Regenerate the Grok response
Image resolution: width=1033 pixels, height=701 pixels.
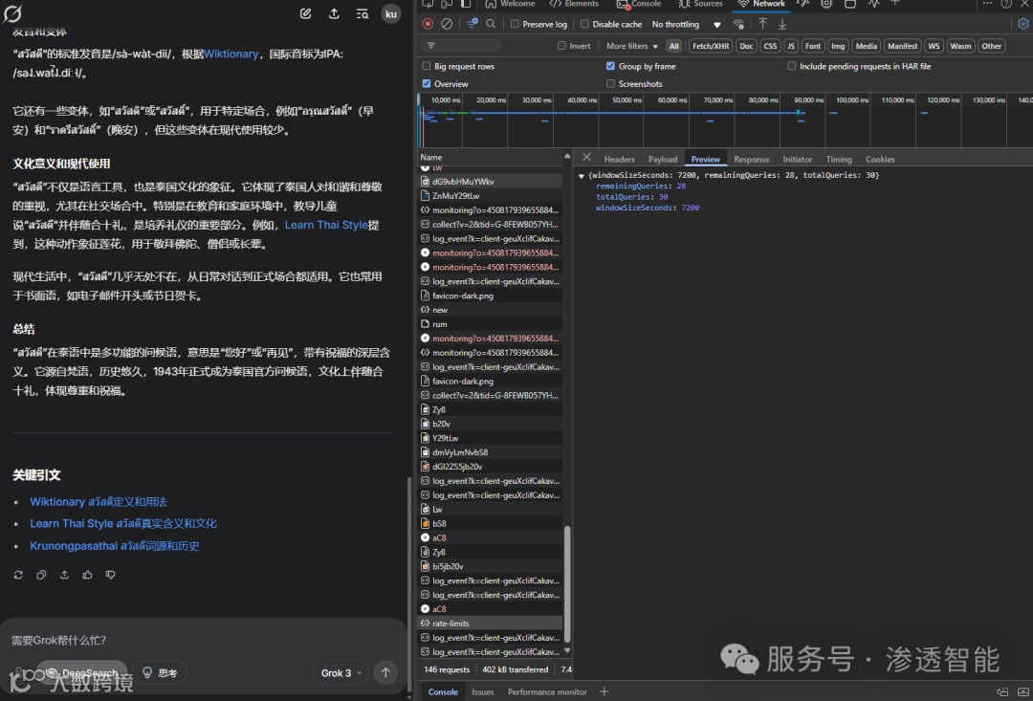pos(18,575)
